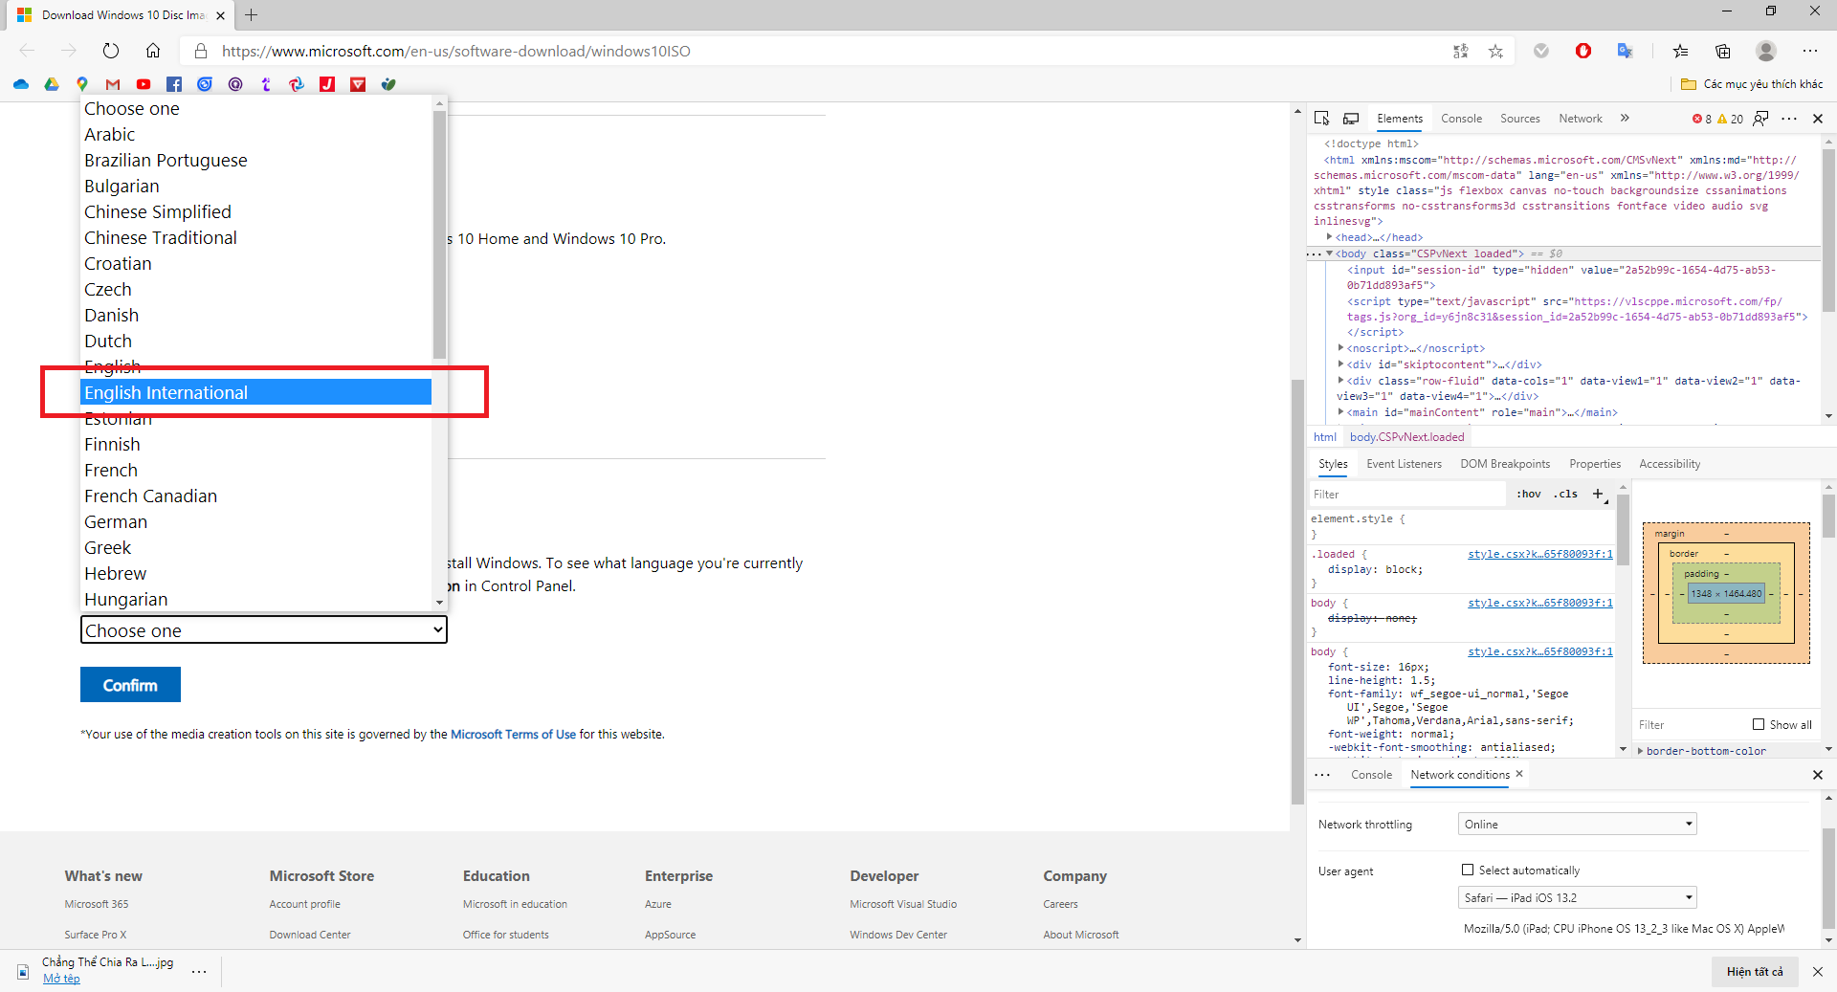The image size is (1837, 992).
Task: Expand the skiptocontent div node
Action: tap(1341, 364)
